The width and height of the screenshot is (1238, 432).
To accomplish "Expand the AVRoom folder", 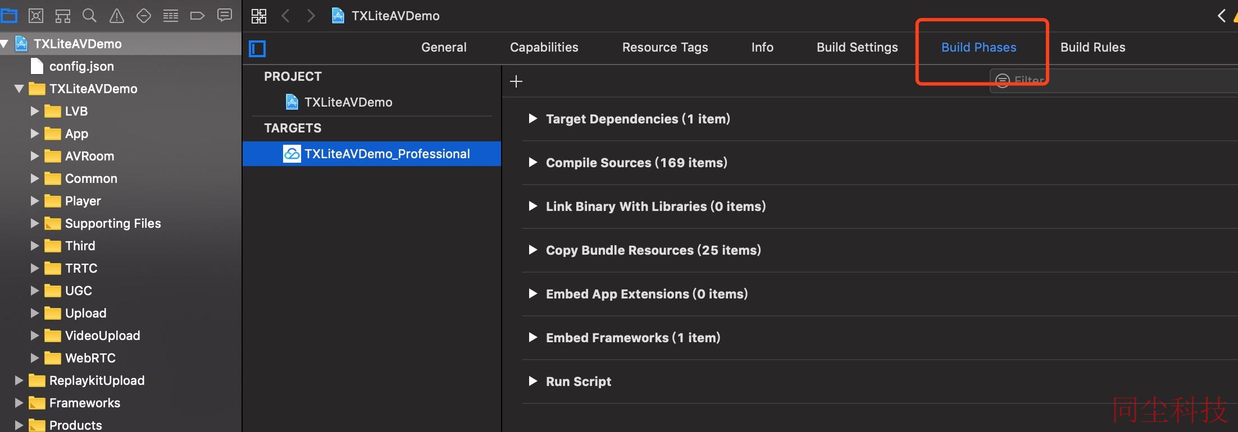I will pos(35,156).
